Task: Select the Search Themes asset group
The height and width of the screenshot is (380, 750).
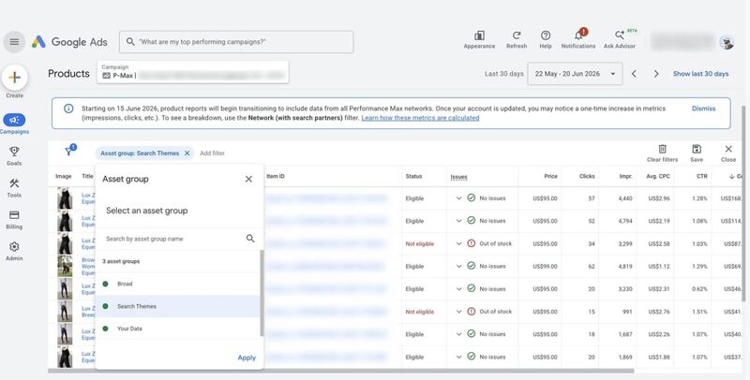Action: (178, 306)
